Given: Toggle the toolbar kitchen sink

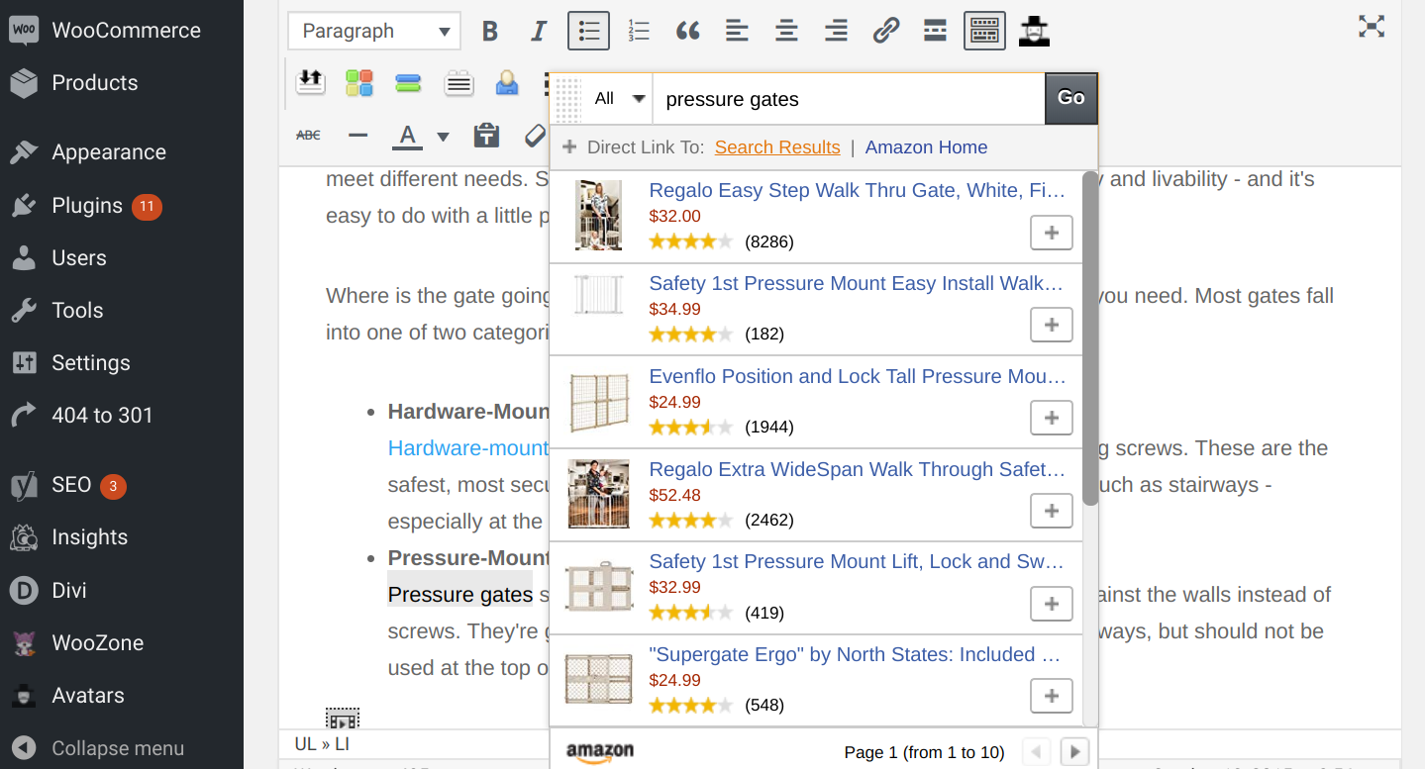Looking at the screenshot, I should tap(984, 32).
